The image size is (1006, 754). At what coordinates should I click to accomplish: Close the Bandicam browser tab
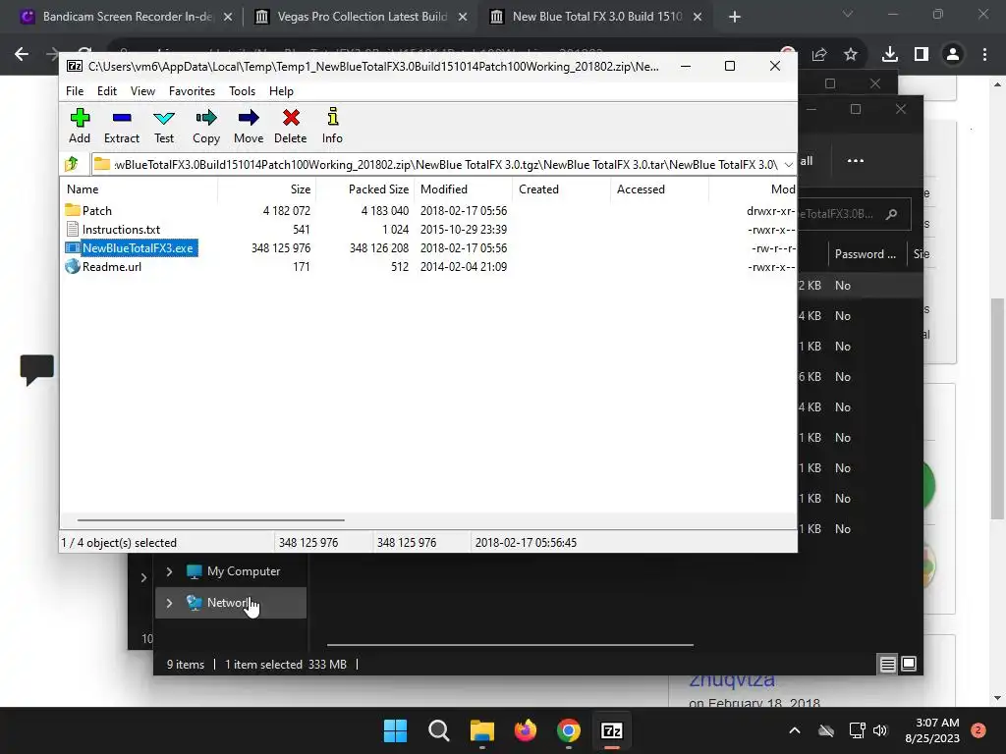(228, 18)
